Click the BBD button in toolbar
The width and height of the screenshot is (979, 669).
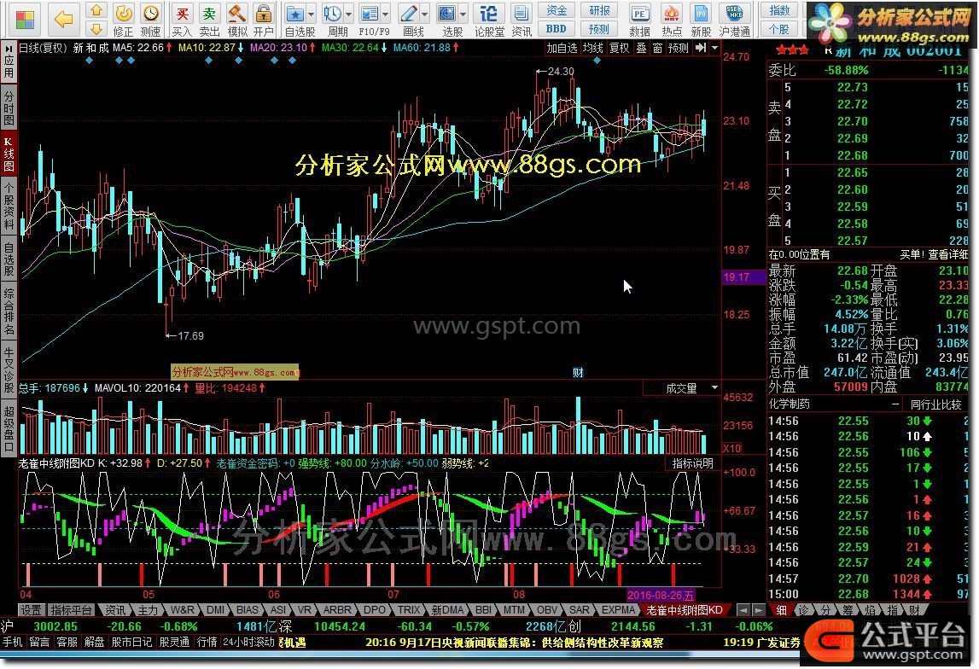557,29
